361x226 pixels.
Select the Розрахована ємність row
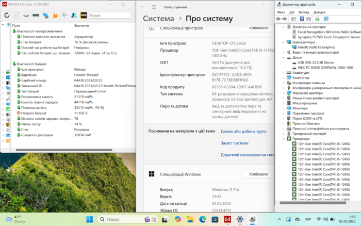click(x=74, y=97)
